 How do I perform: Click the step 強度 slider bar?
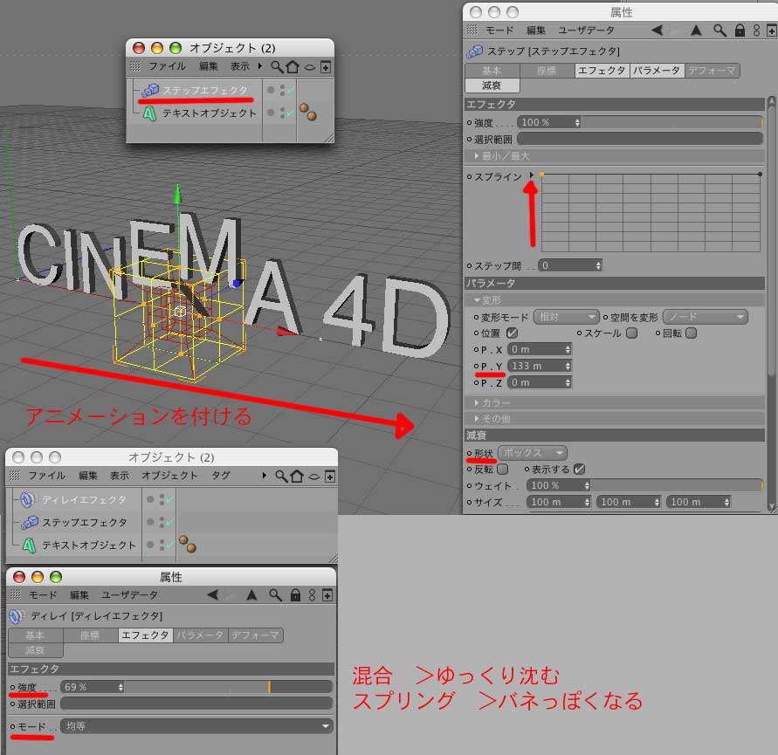point(671,122)
